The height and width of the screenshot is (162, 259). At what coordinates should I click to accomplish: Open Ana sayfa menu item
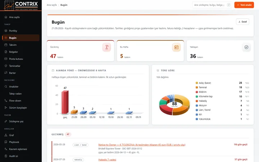(21, 17)
